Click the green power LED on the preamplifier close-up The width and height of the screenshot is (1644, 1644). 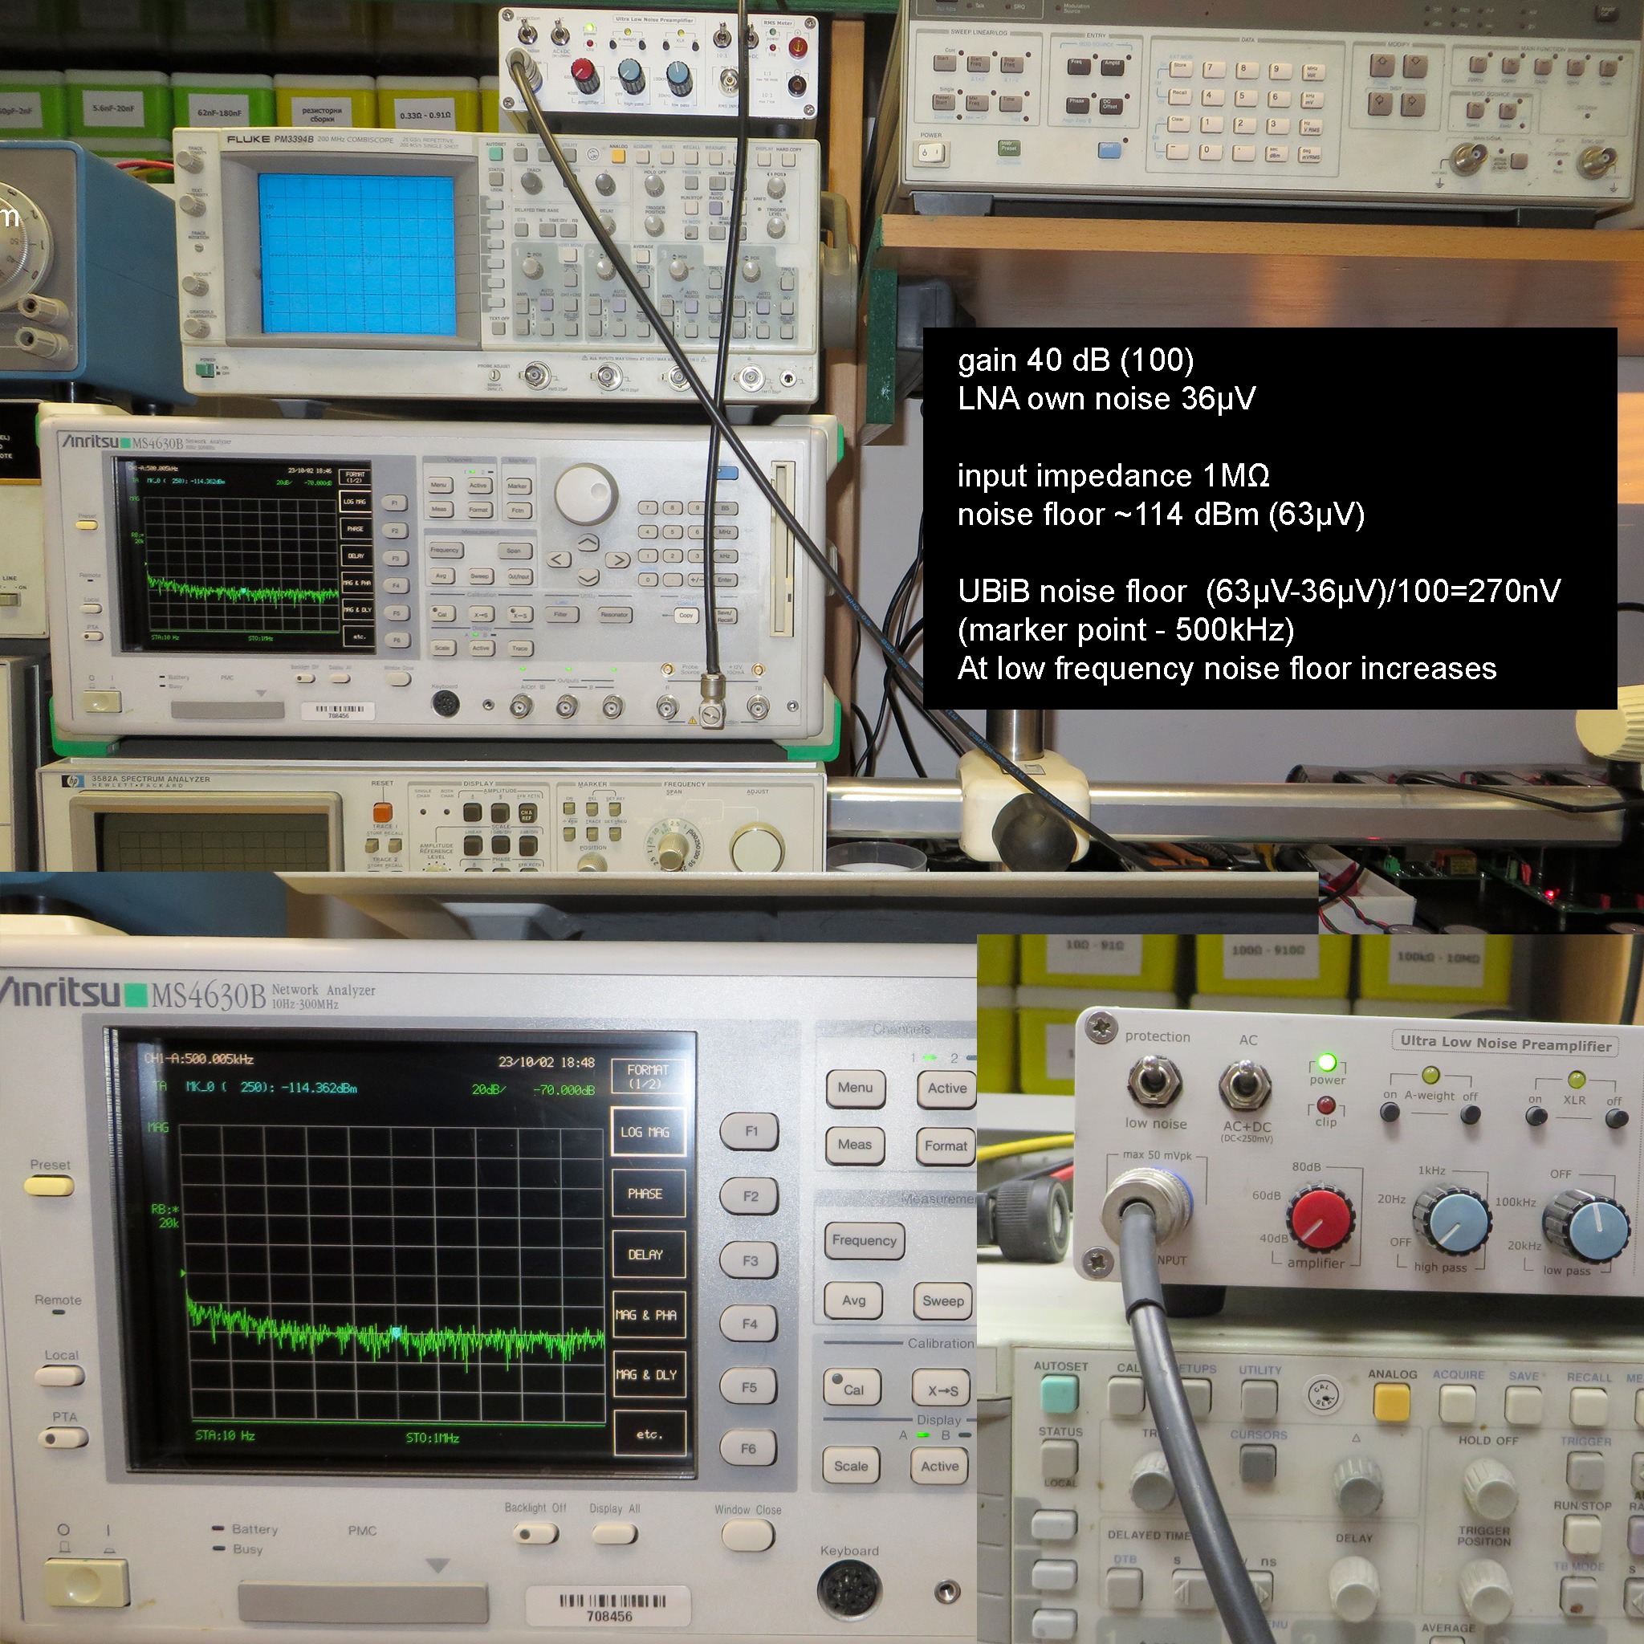[1326, 1063]
